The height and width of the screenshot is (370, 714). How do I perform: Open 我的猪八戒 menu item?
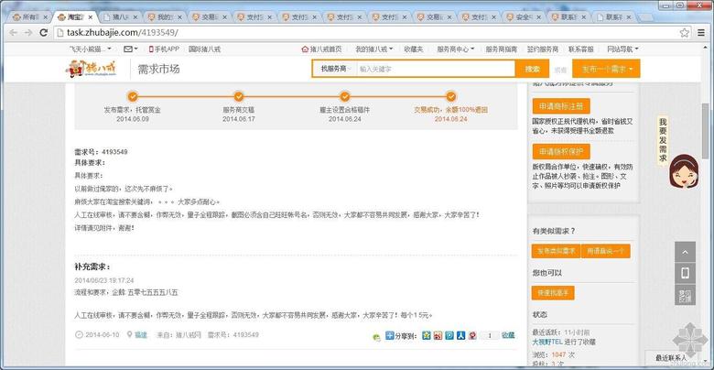(x=373, y=49)
